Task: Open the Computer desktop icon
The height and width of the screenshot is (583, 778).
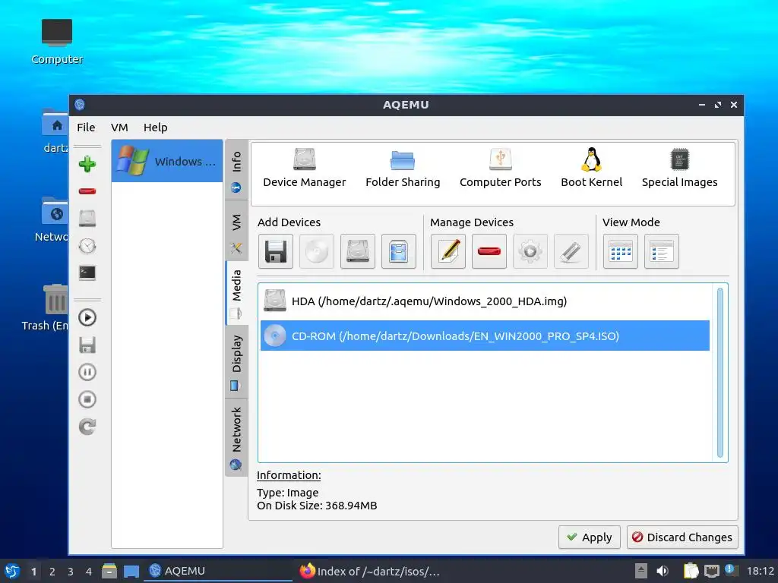Action: (57, 42)
